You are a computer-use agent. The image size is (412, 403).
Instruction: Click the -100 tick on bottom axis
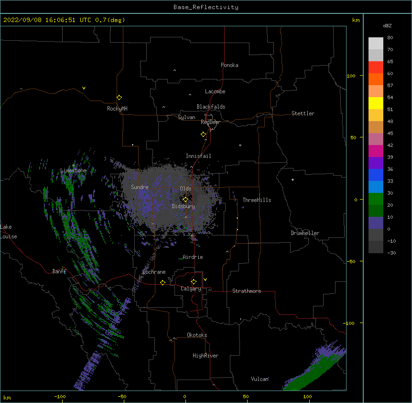pos(60,396)
